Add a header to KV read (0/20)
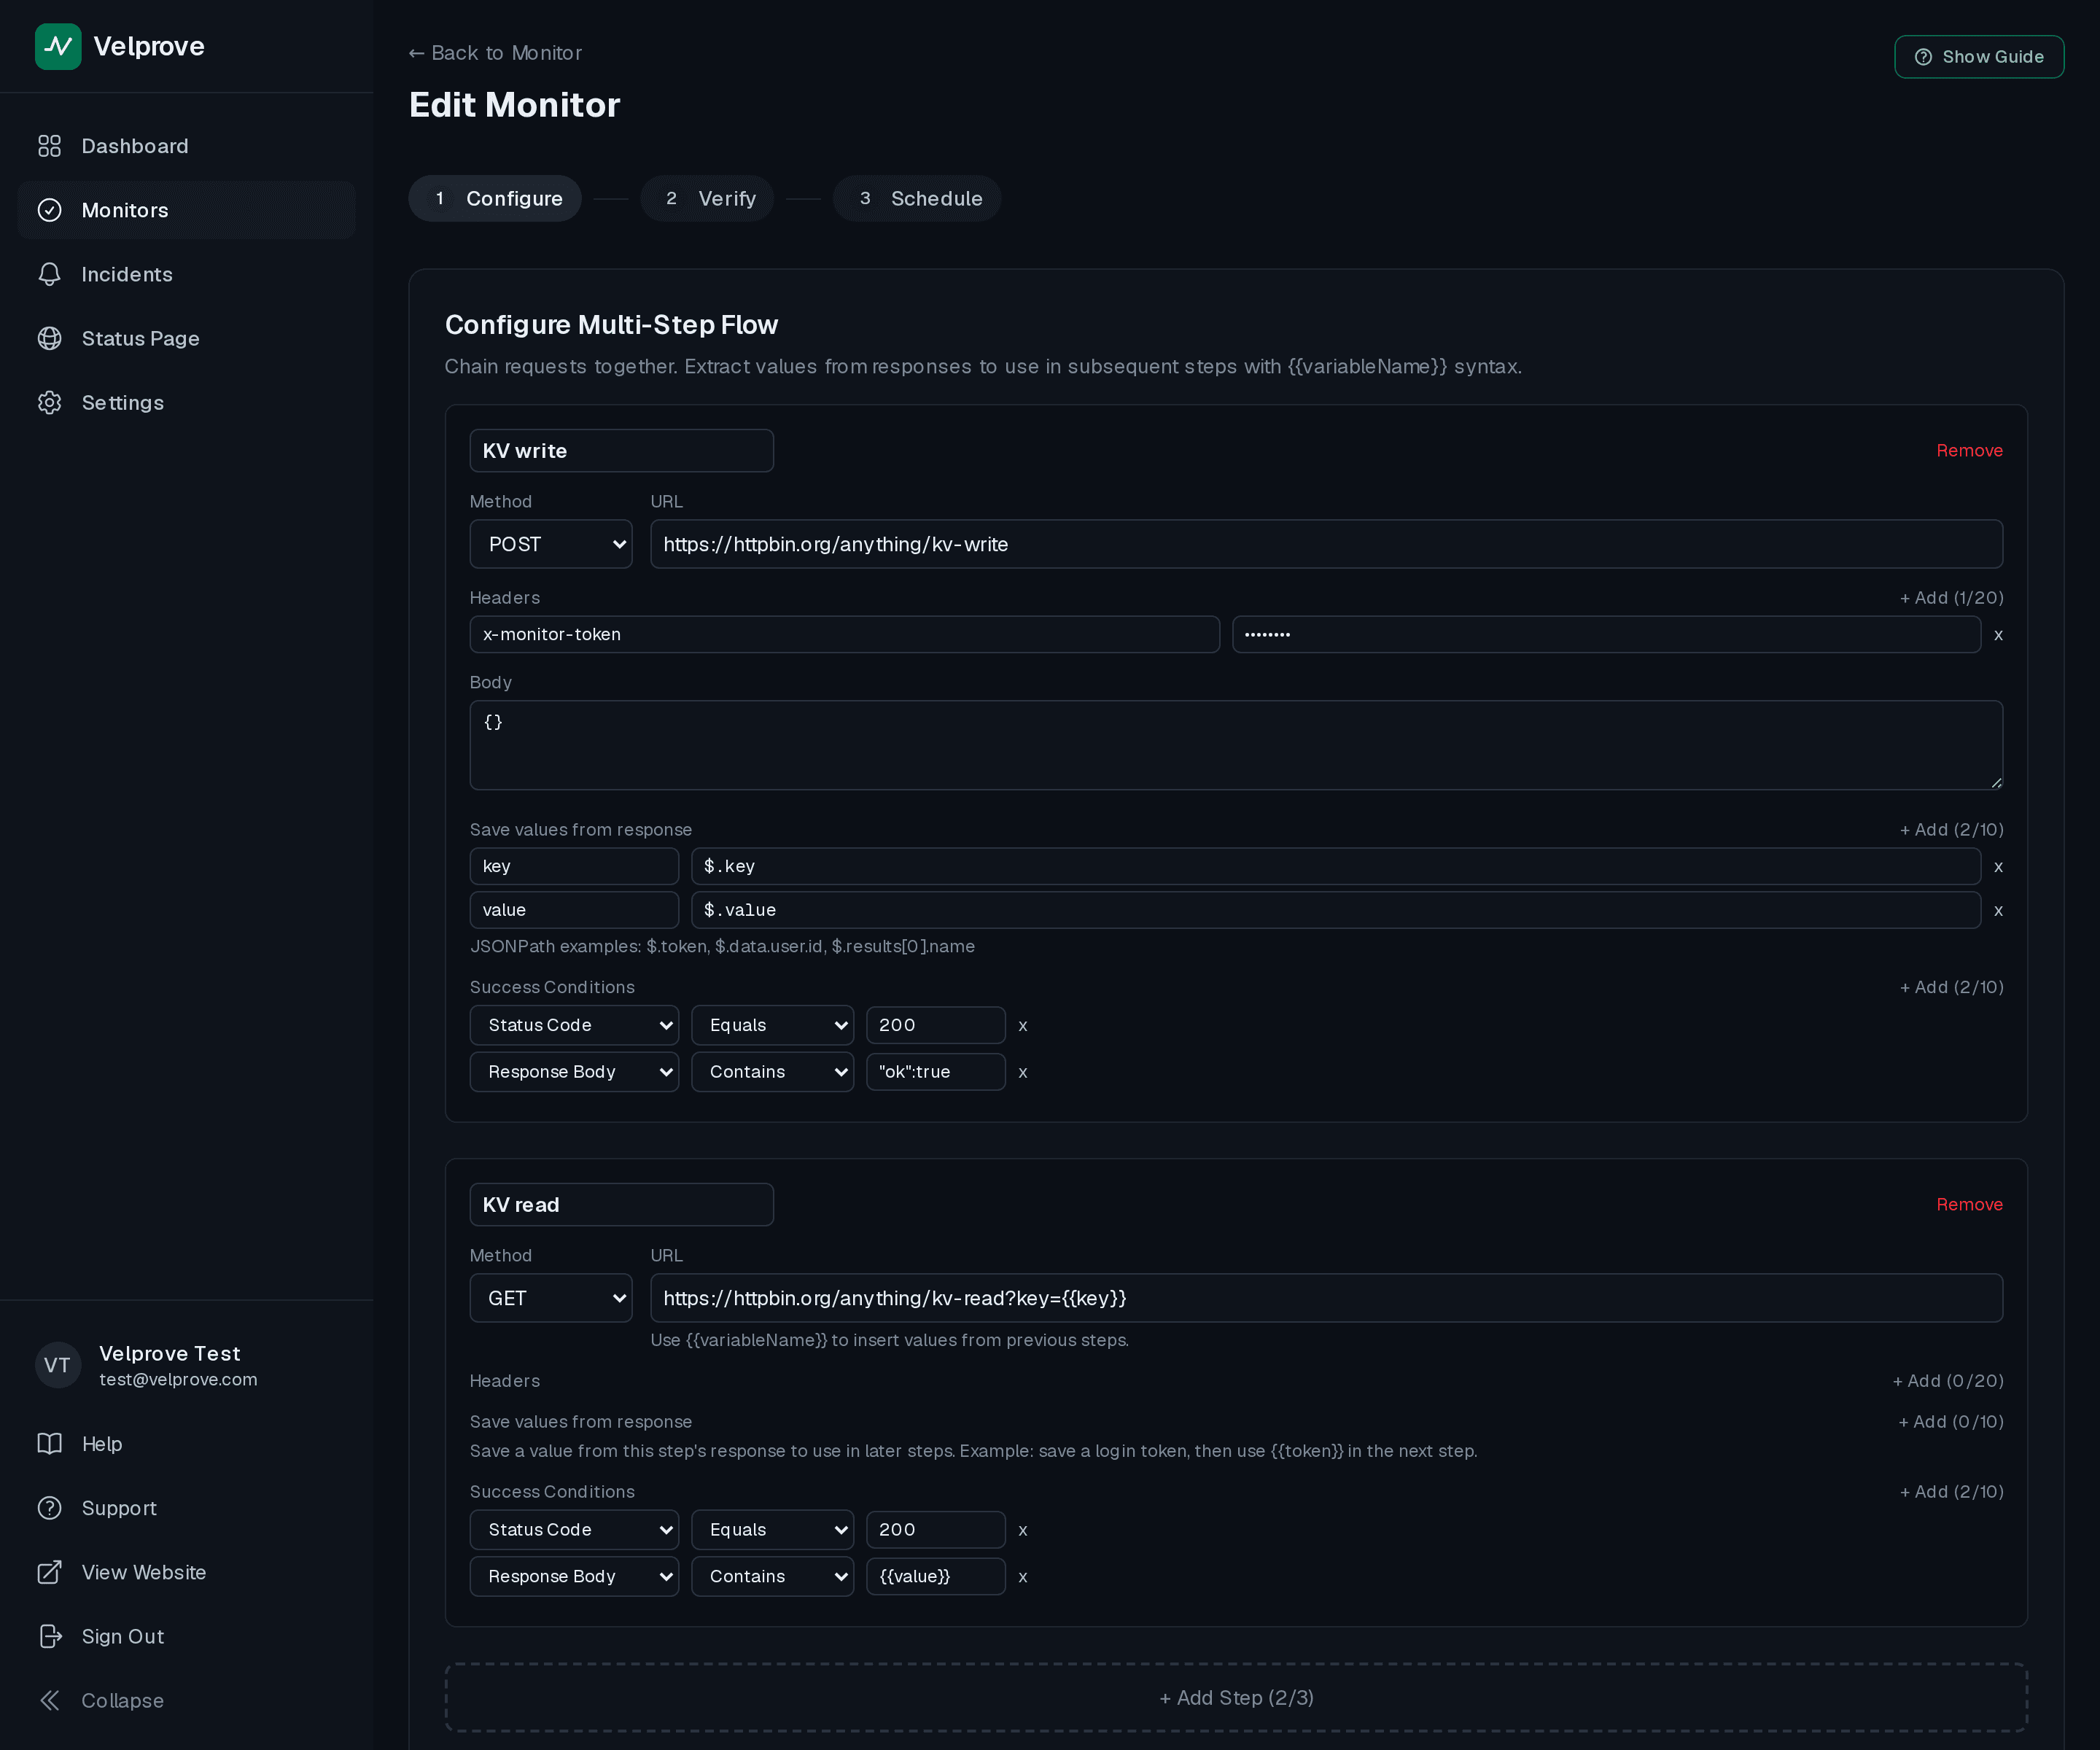2100x1750 pixels. (x=1948, y=1380)
